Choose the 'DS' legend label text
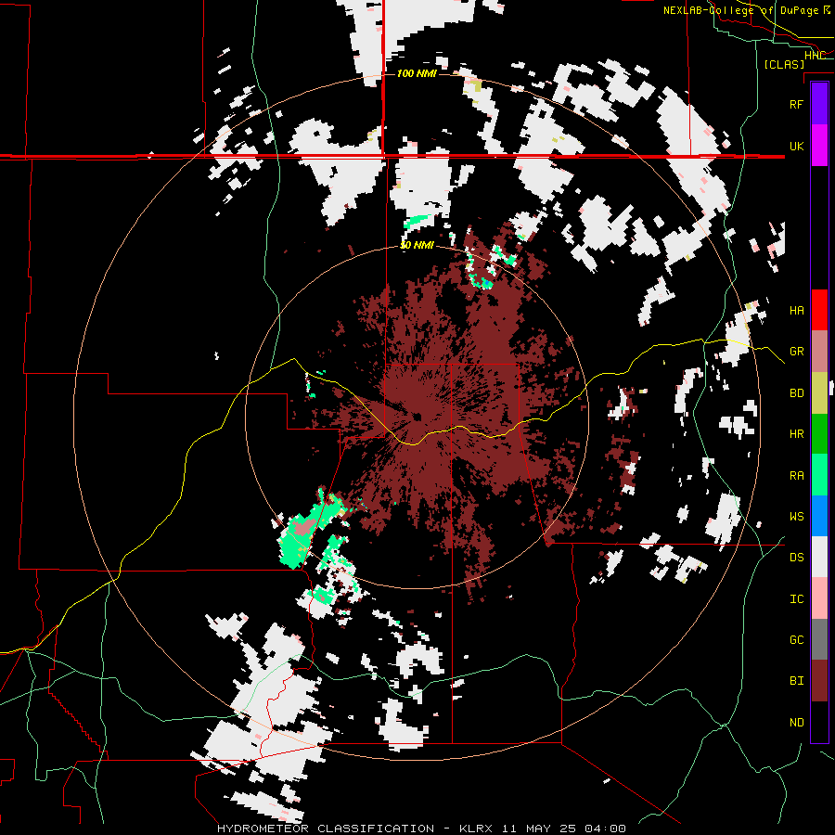Screen dimensions: 835x835 click(796, 558)
